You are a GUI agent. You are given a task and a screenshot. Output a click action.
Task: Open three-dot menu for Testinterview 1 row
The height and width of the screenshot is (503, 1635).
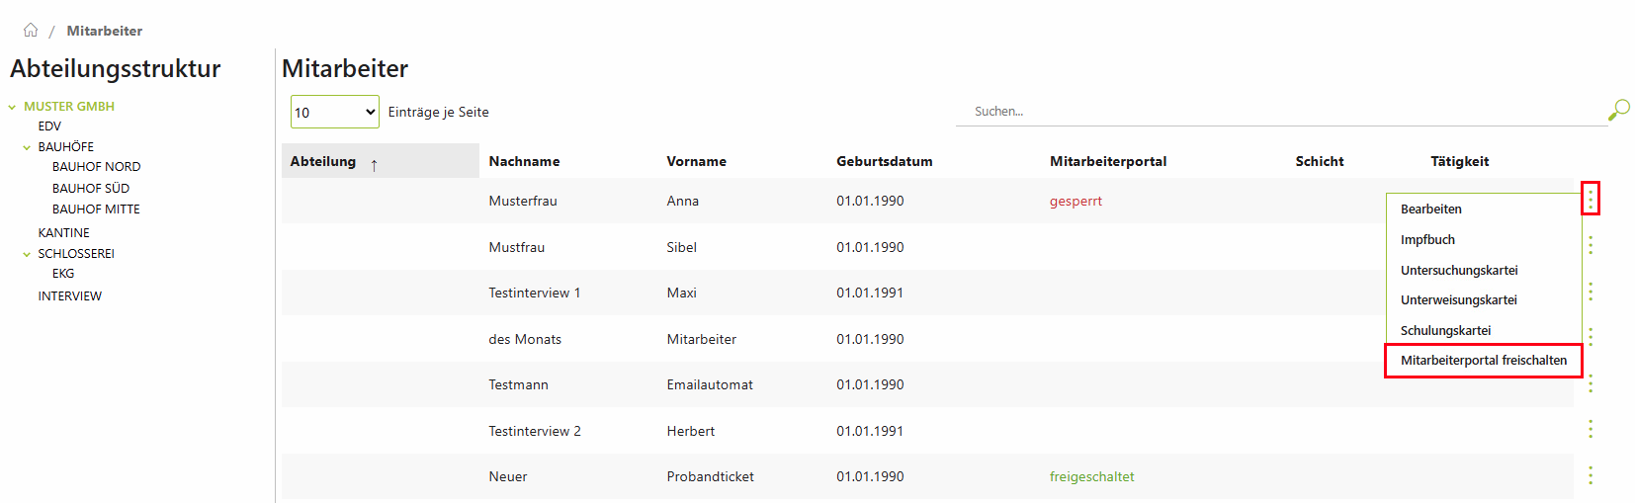coord(1590,292)
